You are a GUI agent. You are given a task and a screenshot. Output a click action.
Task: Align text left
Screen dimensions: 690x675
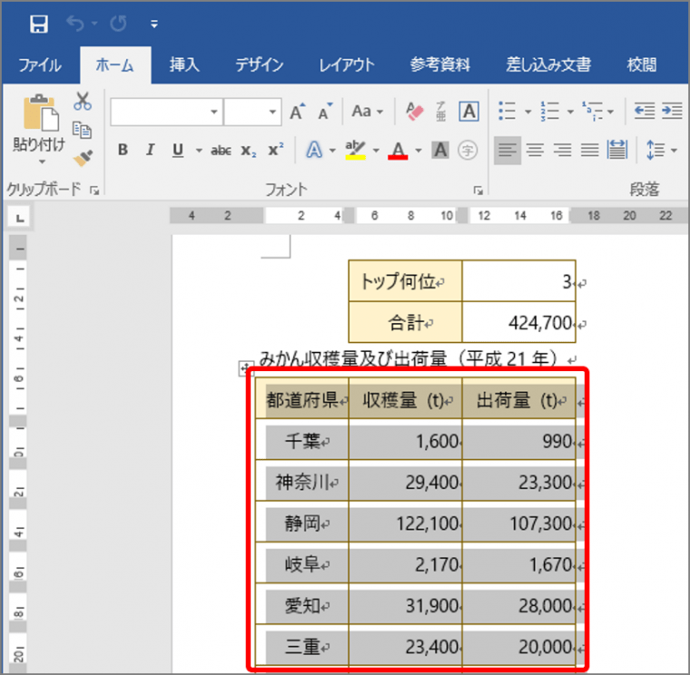(x=508, y=151)
